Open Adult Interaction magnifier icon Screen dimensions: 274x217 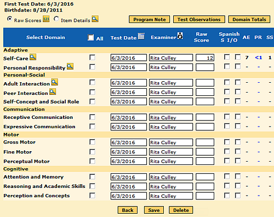(x=55, y=82)
